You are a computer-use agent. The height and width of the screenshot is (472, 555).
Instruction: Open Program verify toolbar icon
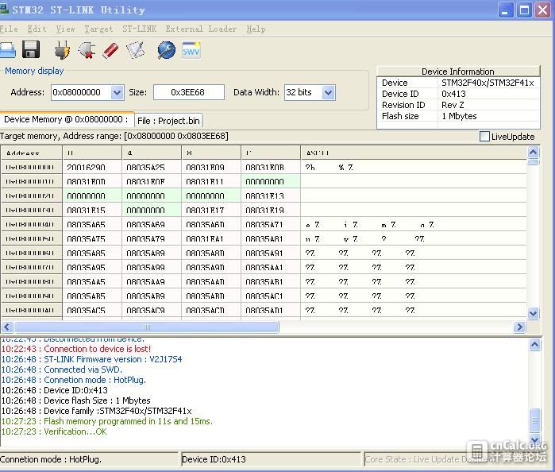(x=136, y=50)
